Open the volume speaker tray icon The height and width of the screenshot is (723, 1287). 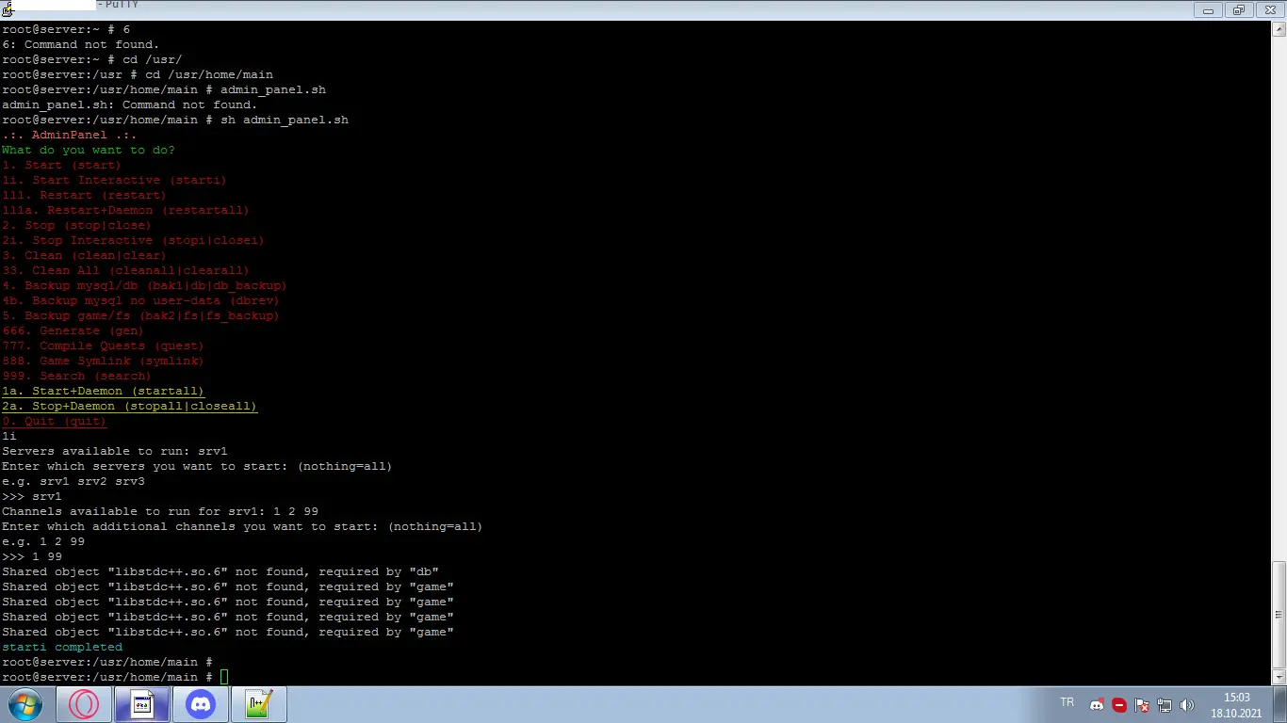(1187, 705)
